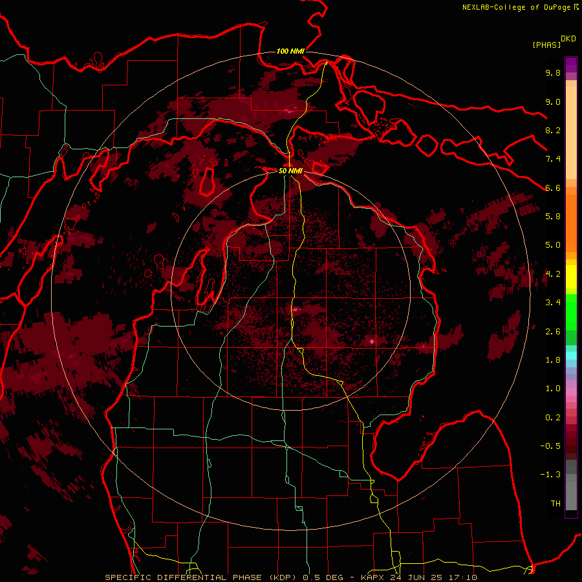Screen dimensions: 582x582
Task: Click the 100 NMI range ring label
Action: (x=290, y=51)
